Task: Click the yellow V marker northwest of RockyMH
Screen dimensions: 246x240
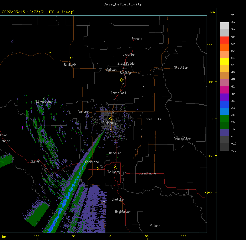Action: point(50,52)
